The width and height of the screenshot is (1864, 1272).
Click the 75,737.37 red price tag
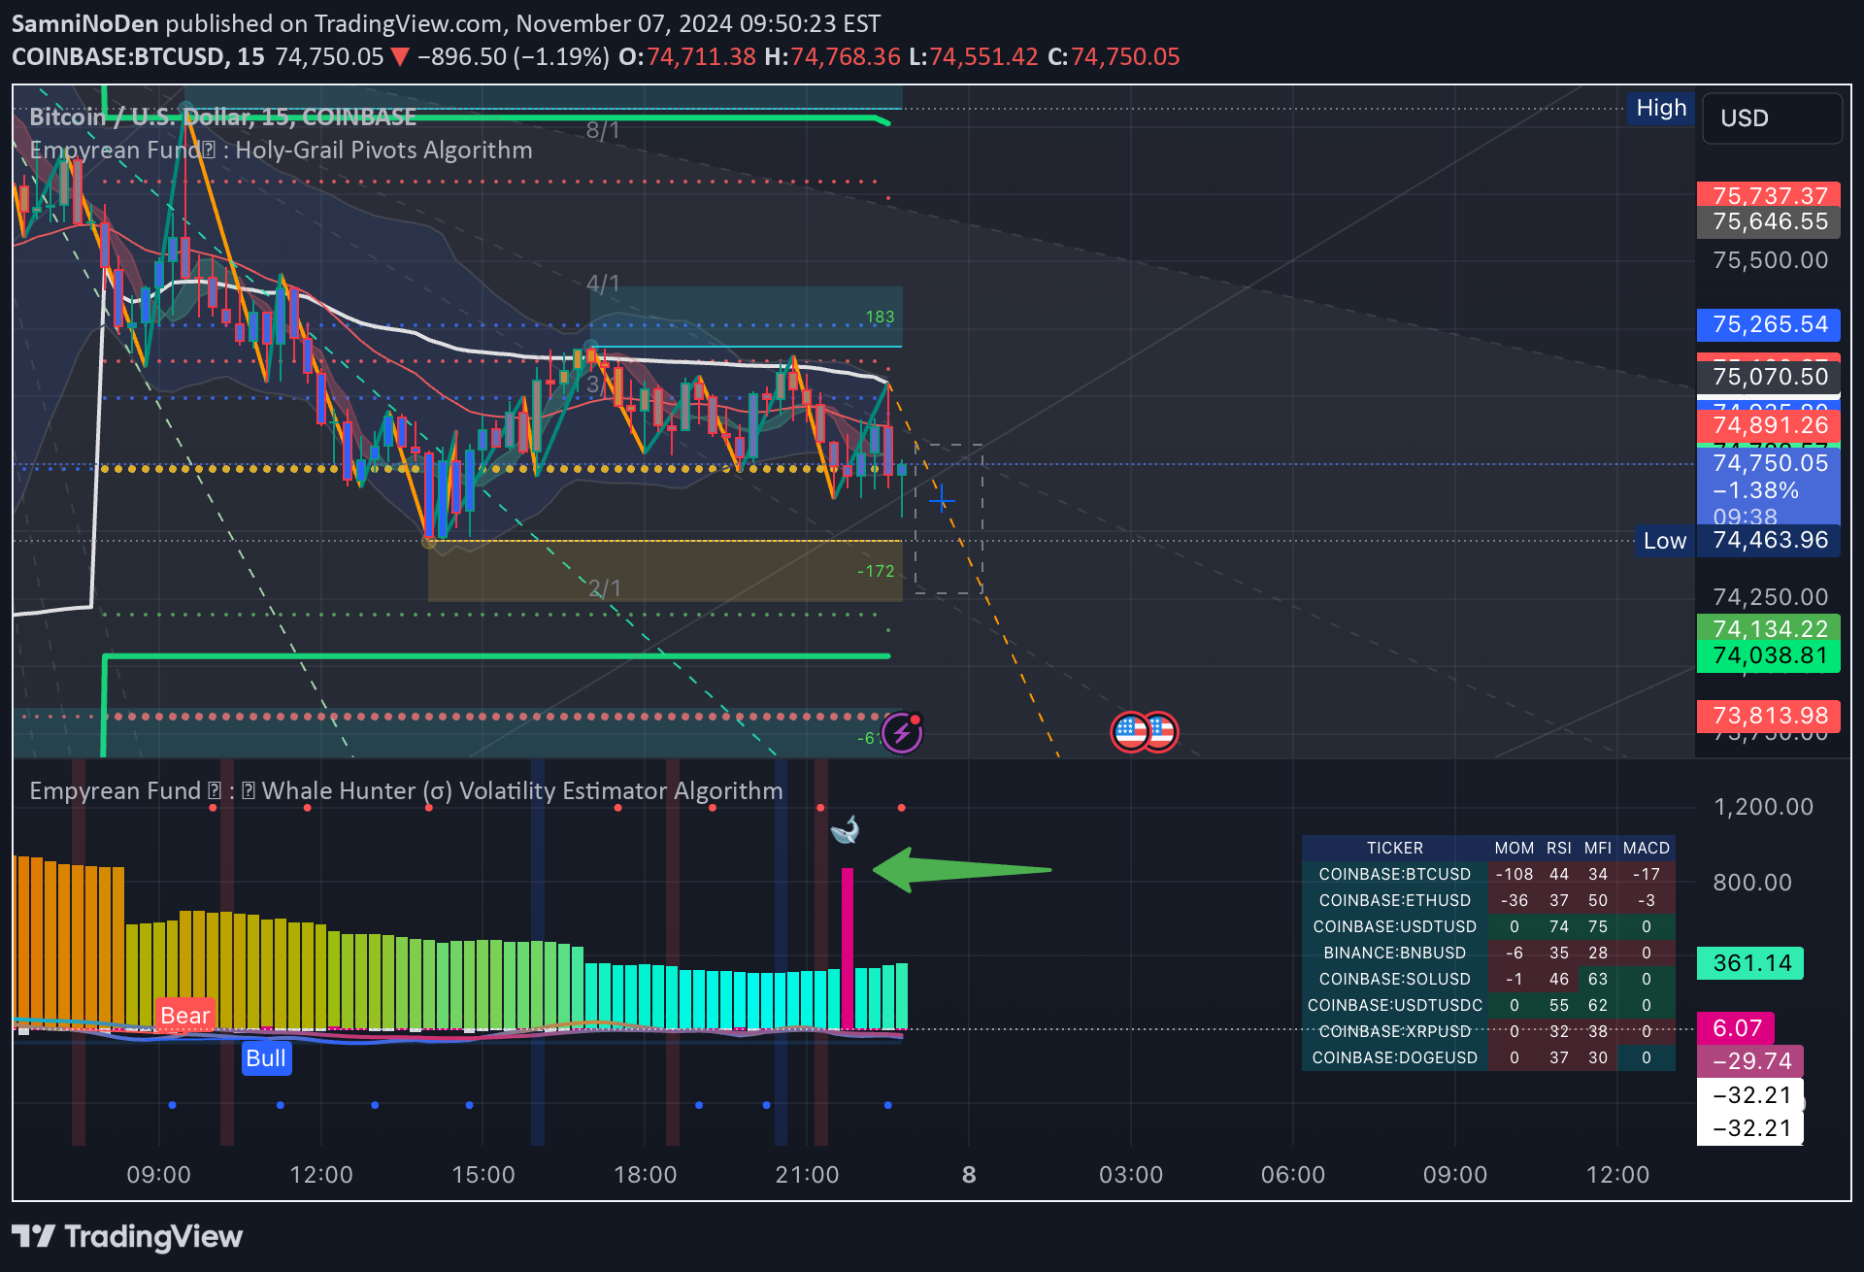(x=1769, y=194)
